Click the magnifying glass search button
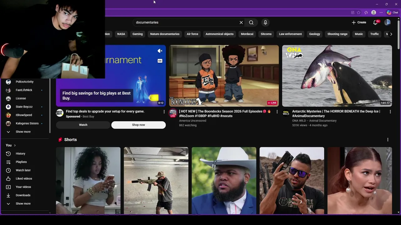 pos(251,22)
